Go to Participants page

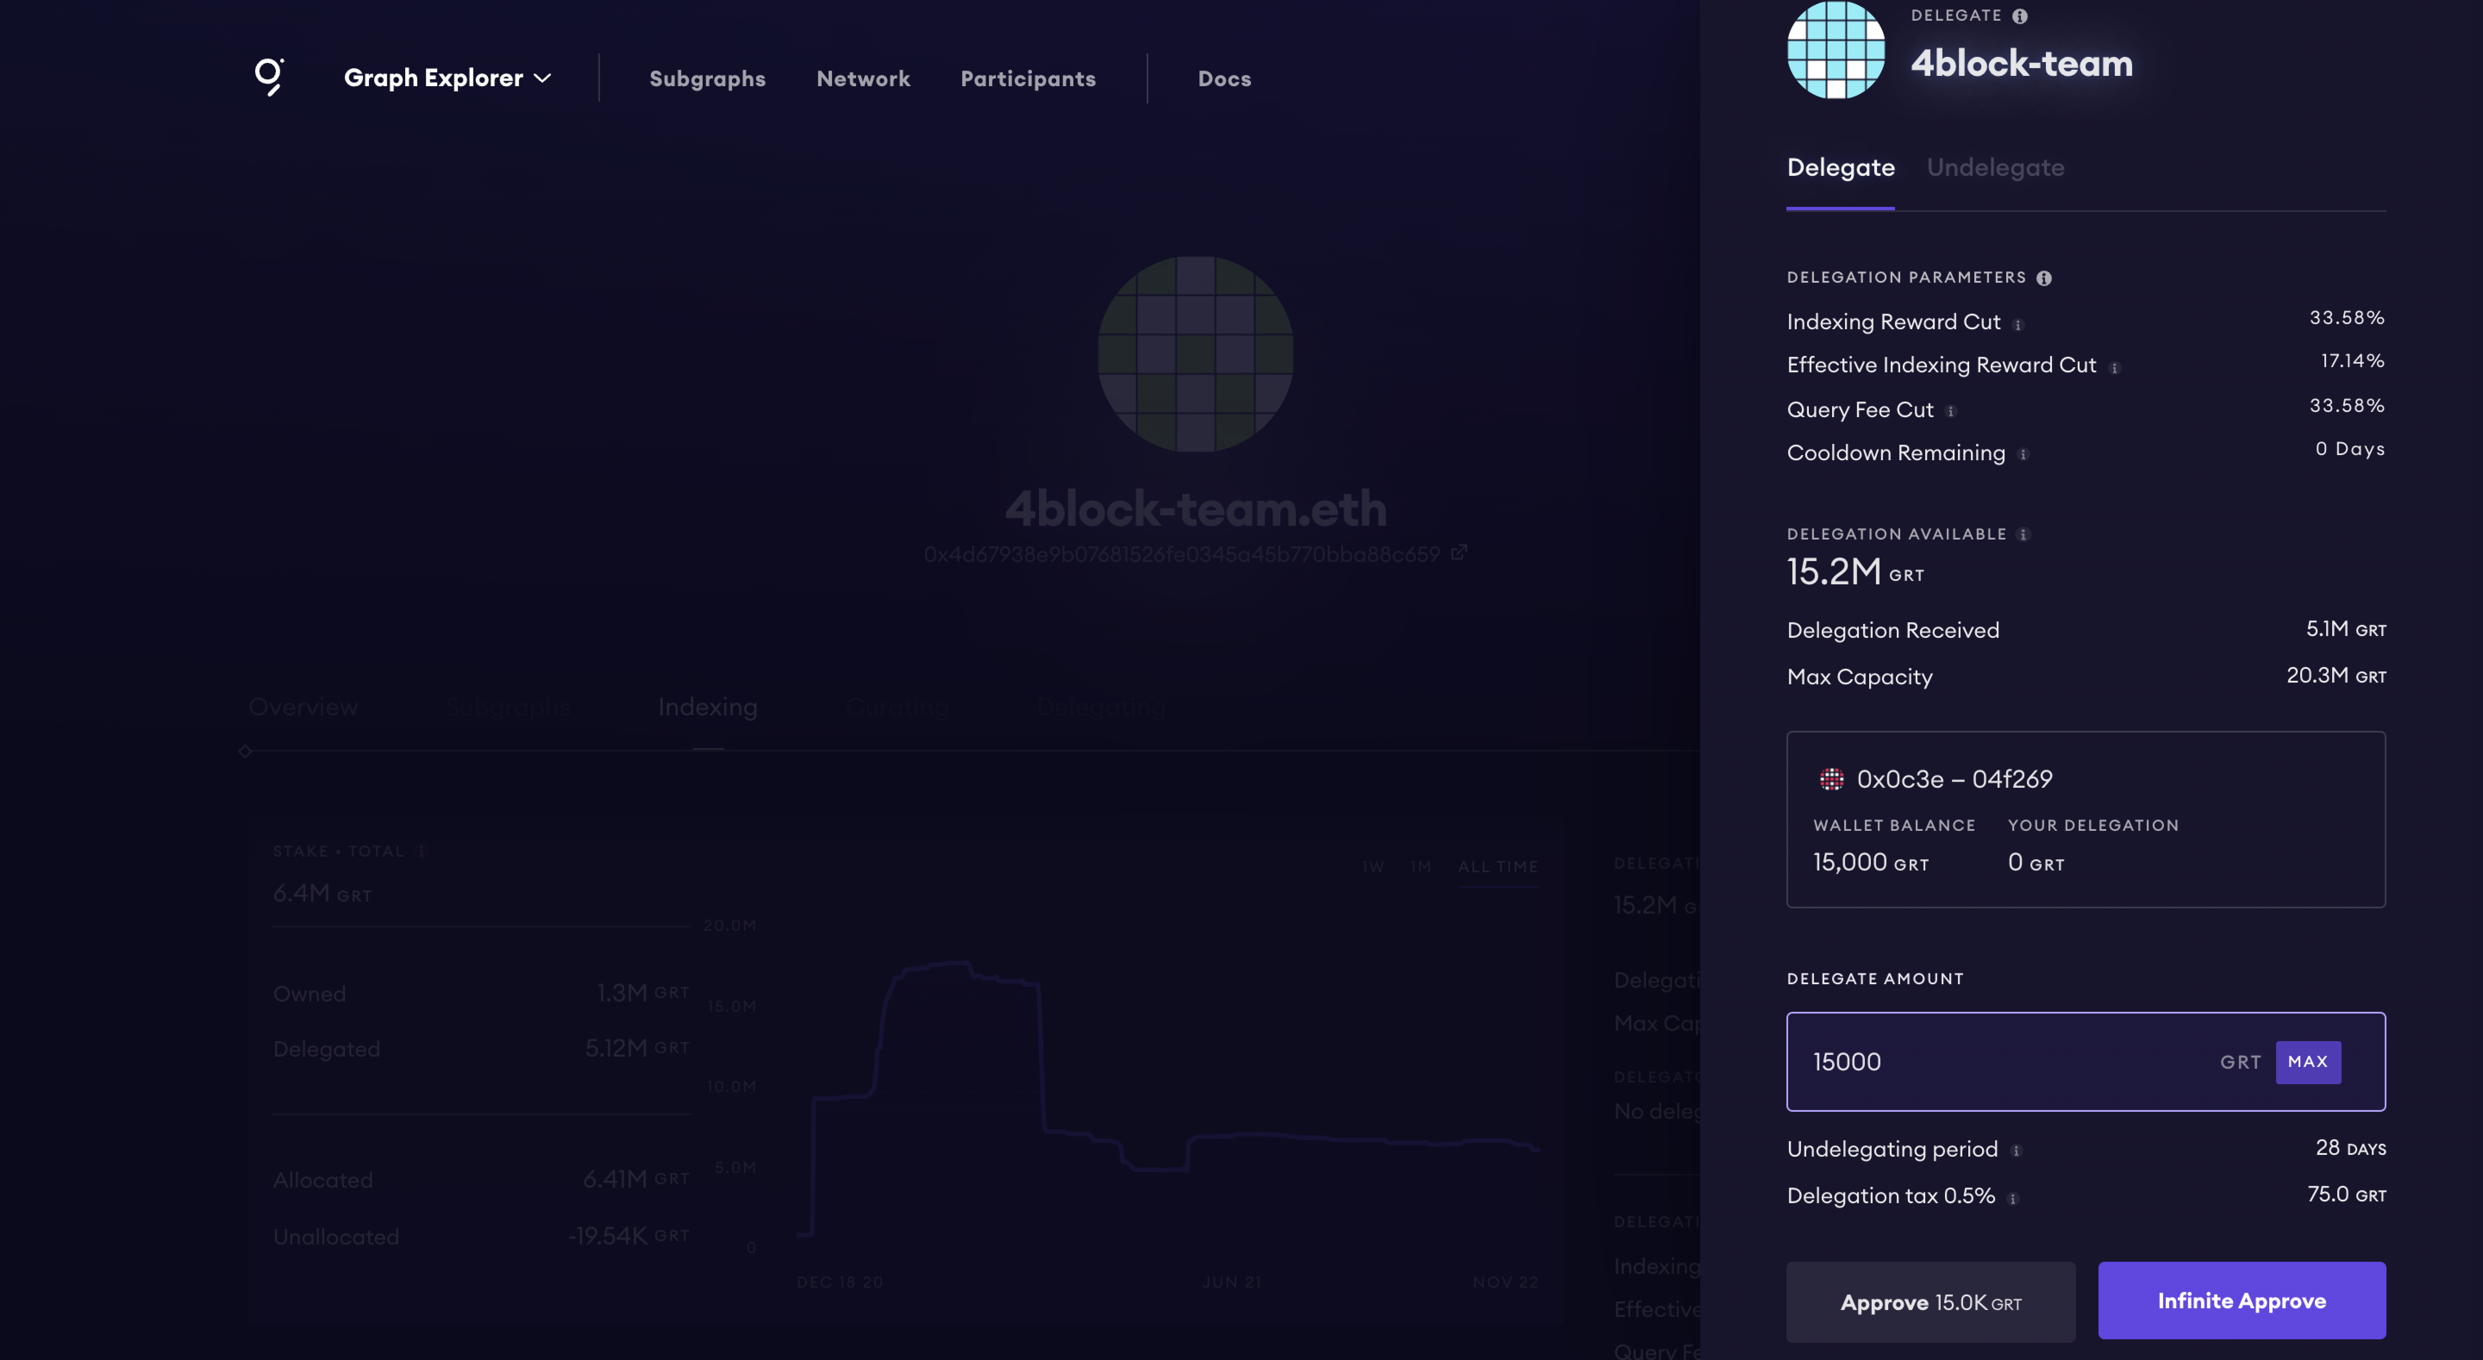click(1028, 79)
